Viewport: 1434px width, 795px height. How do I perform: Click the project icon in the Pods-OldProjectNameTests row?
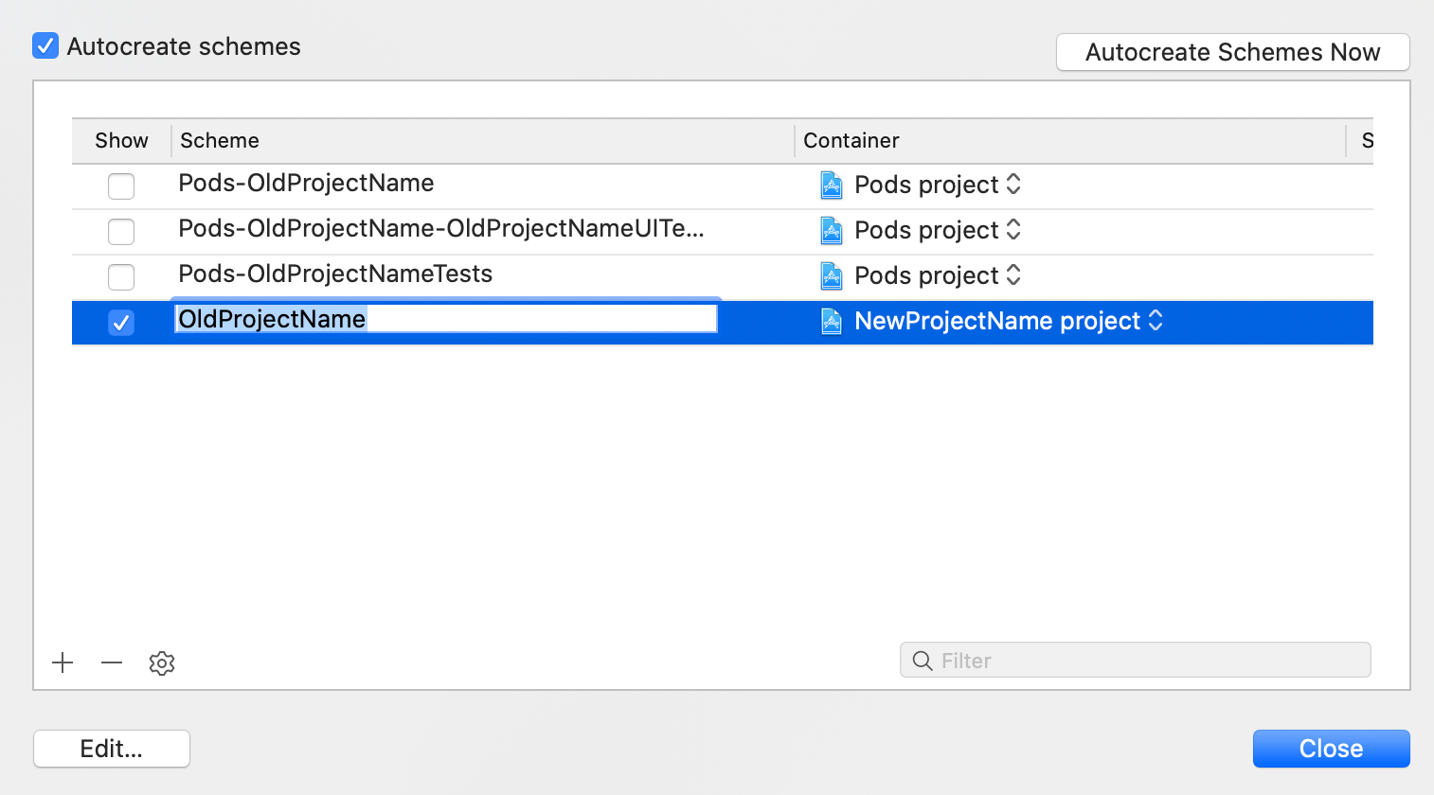(x=832, y=275)
